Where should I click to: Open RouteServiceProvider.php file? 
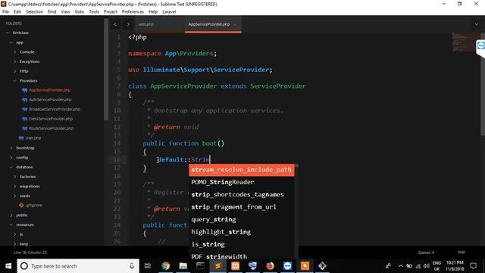(51, 128)
